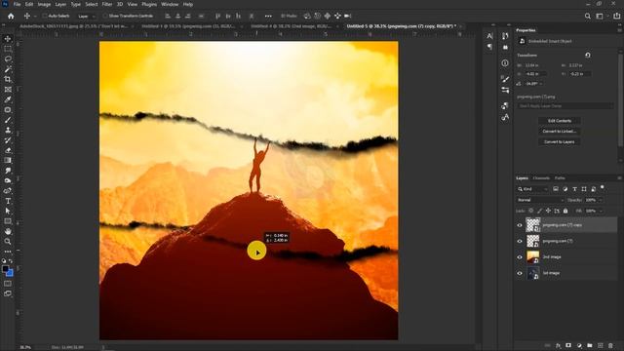624x351 pixels.
Task: Open the Layers panel flyout menu
Action: pyautogui.click(x=619, y=177)
